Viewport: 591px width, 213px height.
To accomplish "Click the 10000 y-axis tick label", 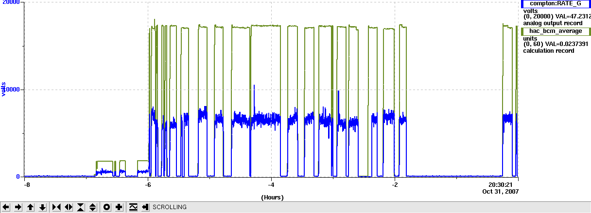I will click(x=11, y=90).
